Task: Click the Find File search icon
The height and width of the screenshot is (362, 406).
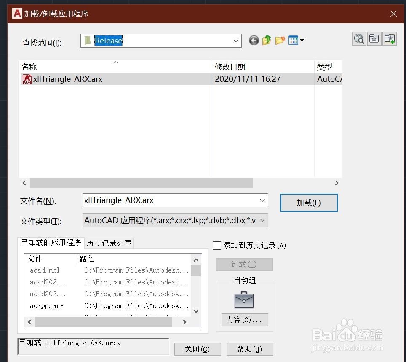Action: click(x=359, y=39)
